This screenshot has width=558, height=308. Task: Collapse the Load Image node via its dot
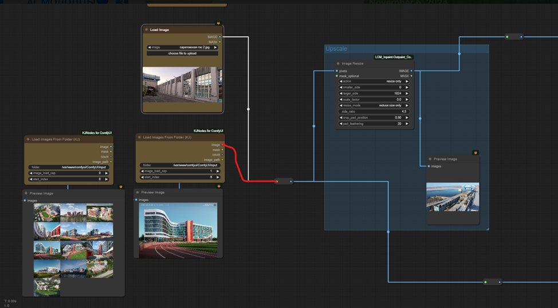[146, 30]
